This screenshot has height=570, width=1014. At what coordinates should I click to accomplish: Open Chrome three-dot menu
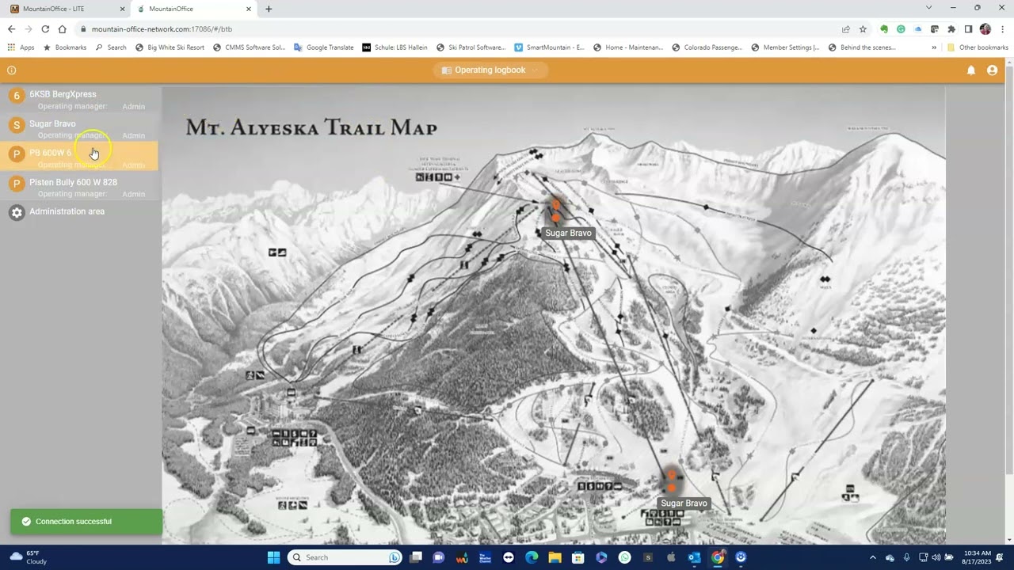pos(1002,29)
